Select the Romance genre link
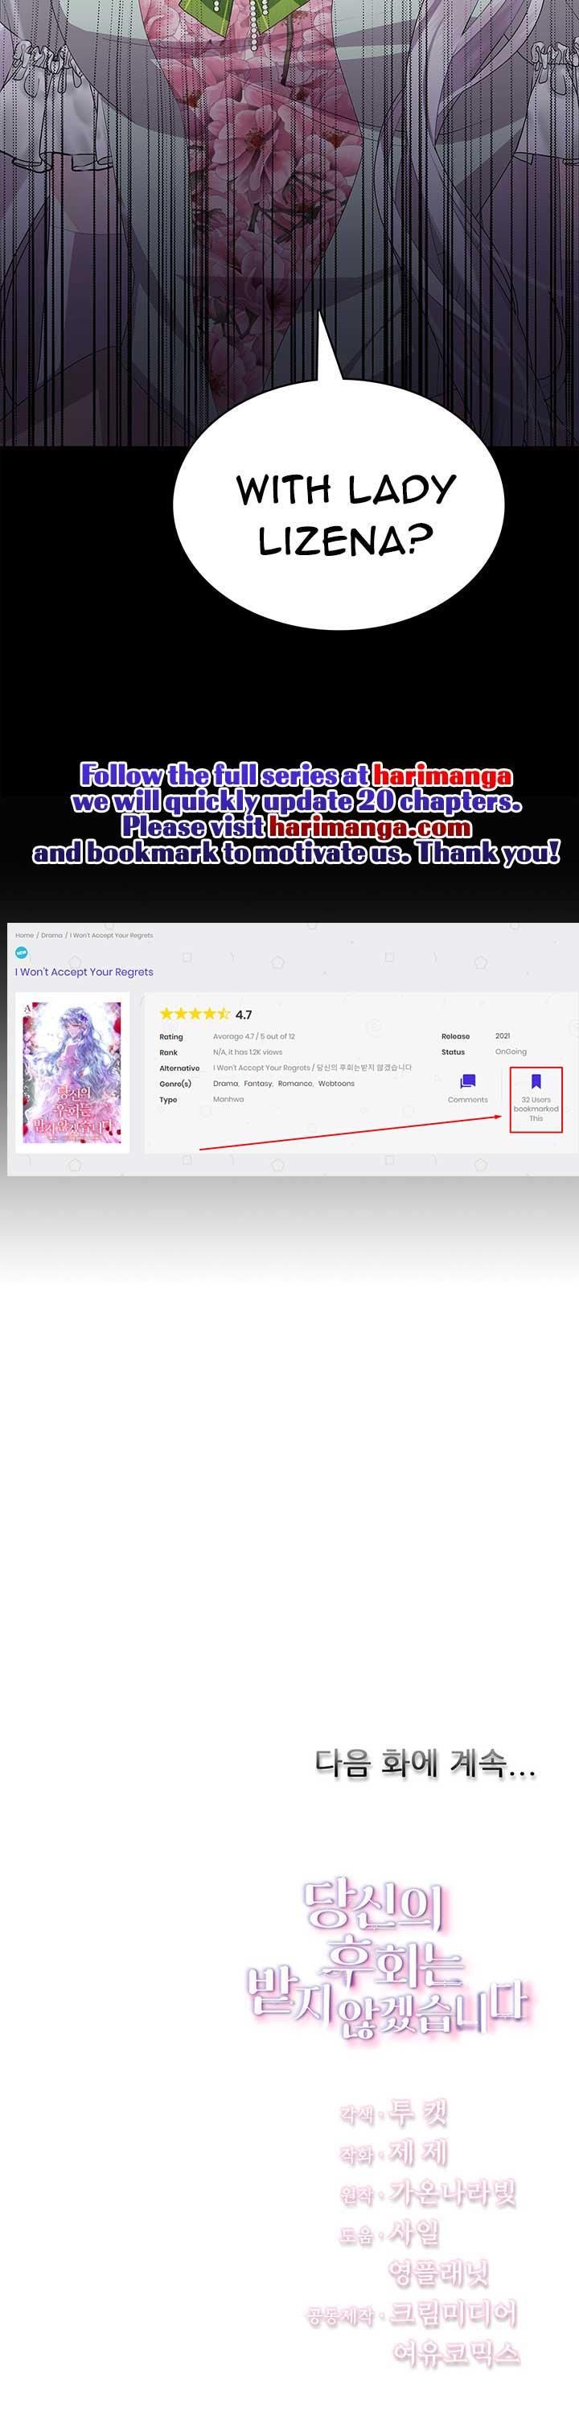Viewport: 579px width, 2420px height. [294, 1083]
